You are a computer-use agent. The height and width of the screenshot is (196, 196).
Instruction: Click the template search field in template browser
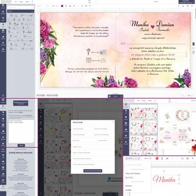(x=143, y=106)
